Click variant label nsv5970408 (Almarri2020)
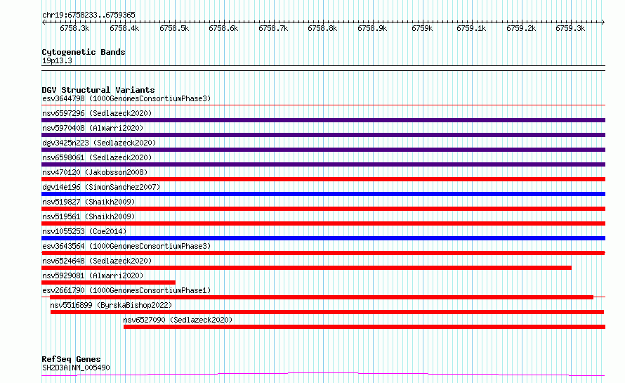This screenshot has height=383, width=625. click(93, 128)
